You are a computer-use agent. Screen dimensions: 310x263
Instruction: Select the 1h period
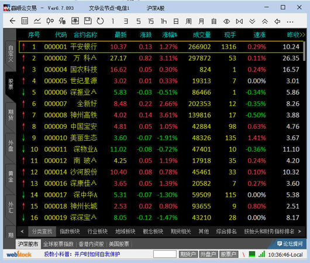coord(164,21)
